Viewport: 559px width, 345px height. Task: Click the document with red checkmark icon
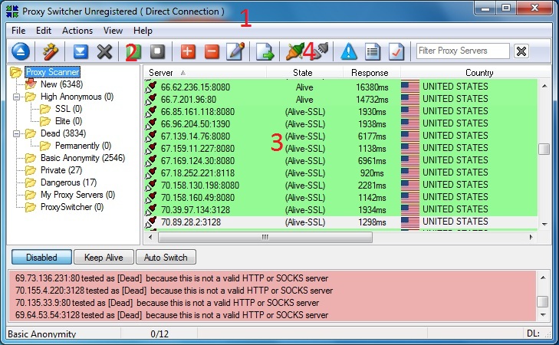coord(396,51)
